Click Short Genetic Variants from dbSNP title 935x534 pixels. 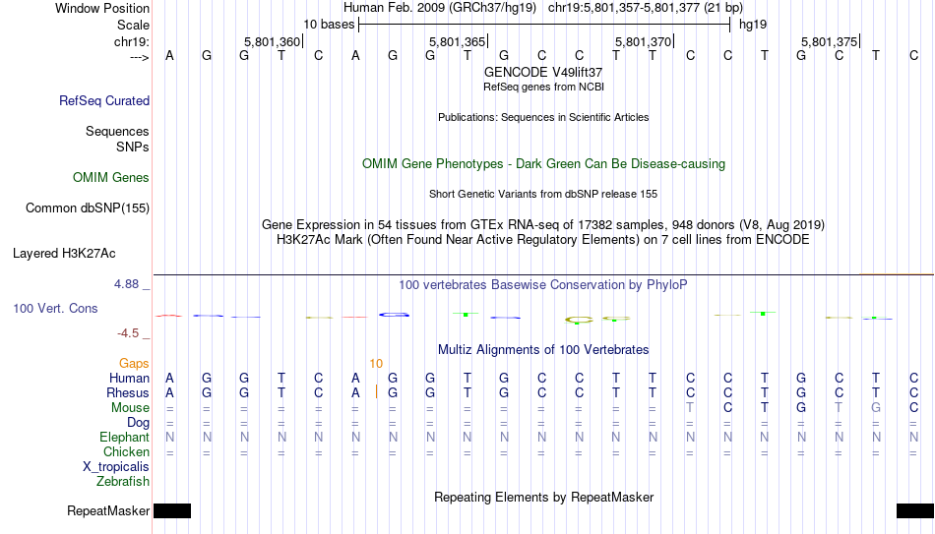tap(543, 195)
